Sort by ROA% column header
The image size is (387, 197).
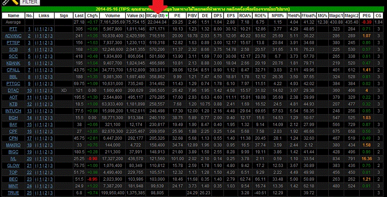pyautogui.click(x=245, y=15)
